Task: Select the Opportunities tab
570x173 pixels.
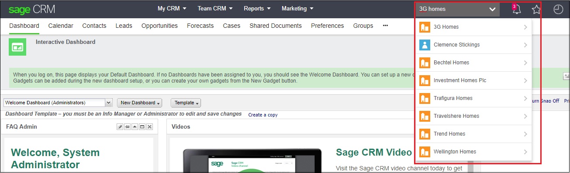Action: 159,26
